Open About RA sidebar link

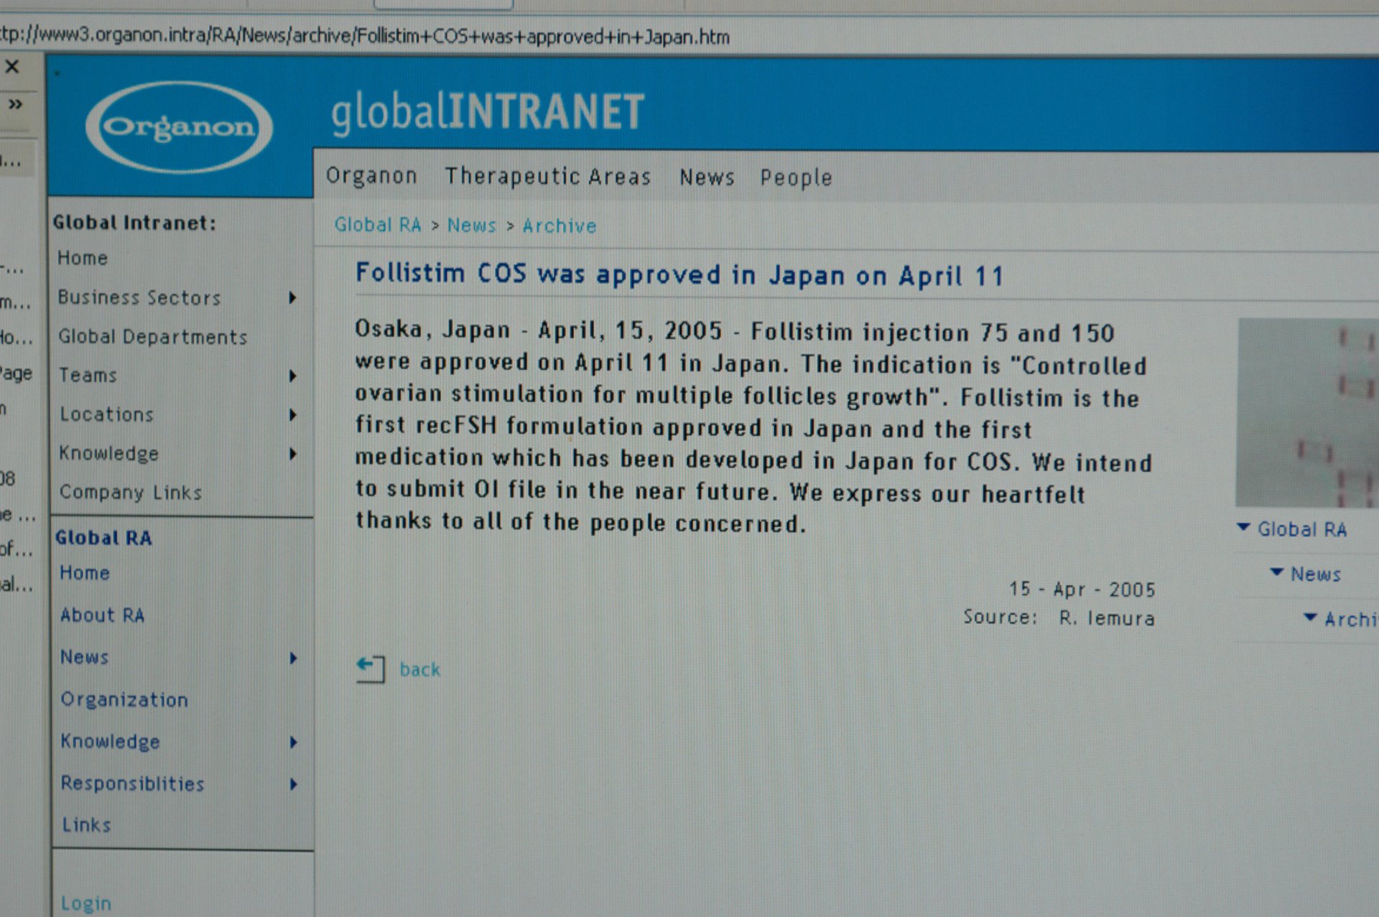(103, 615)
